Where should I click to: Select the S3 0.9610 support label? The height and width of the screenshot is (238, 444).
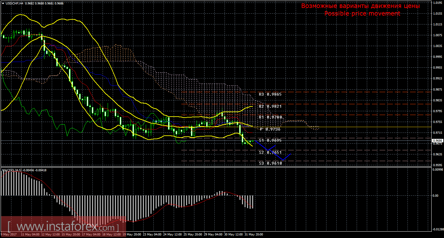click(x=270, y=163)
